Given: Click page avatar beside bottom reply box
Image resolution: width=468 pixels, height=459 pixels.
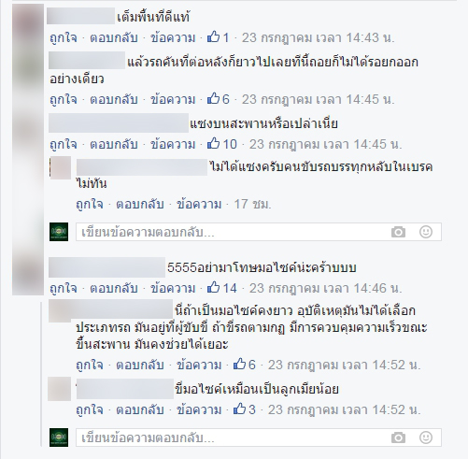Looking at the screenshot, I should click(x=59, y=437).
